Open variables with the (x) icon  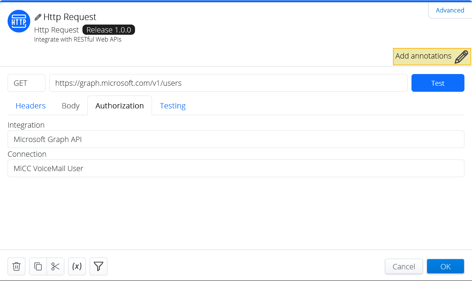pyautogui.click(x=77, y=267)
